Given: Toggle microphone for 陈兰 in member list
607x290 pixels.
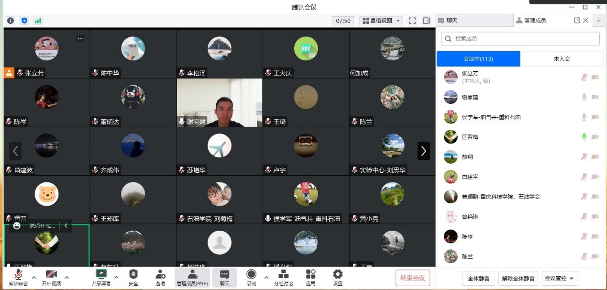Looking at the screenshot, I should (584, 257).
